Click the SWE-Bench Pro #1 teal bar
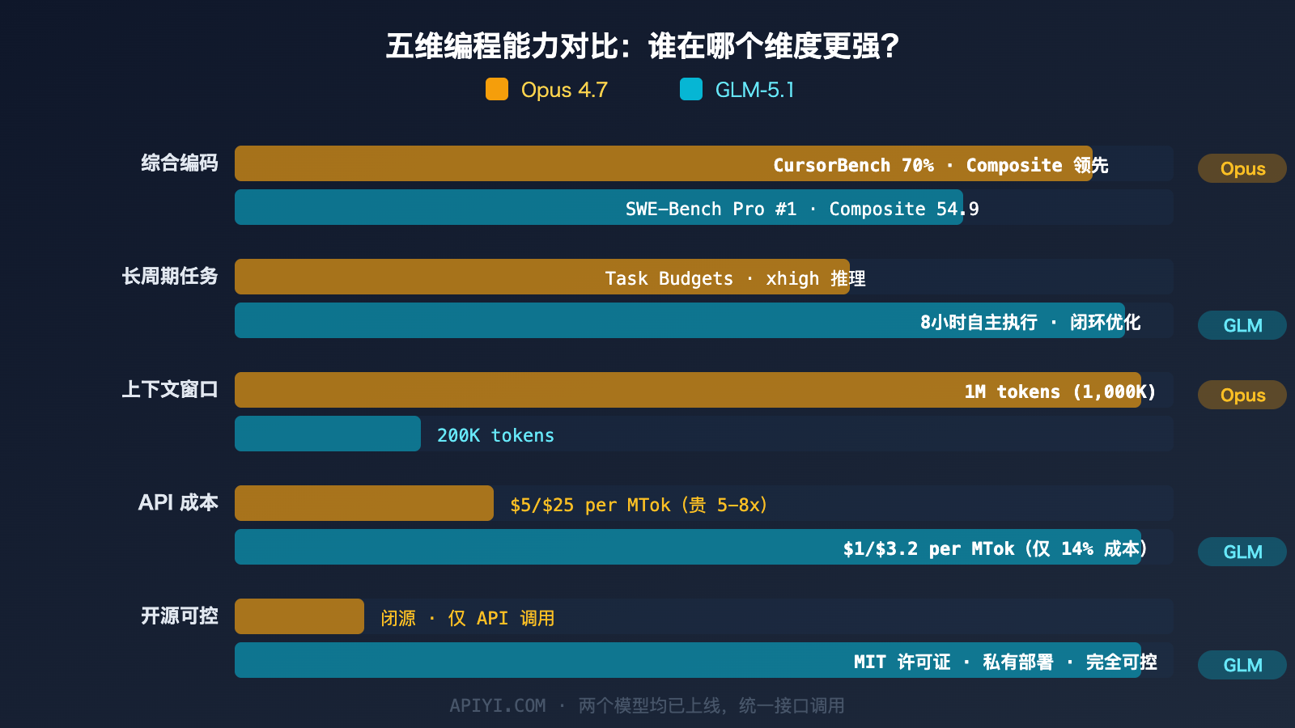1295x728 pixels. click(x=599, y=208)
